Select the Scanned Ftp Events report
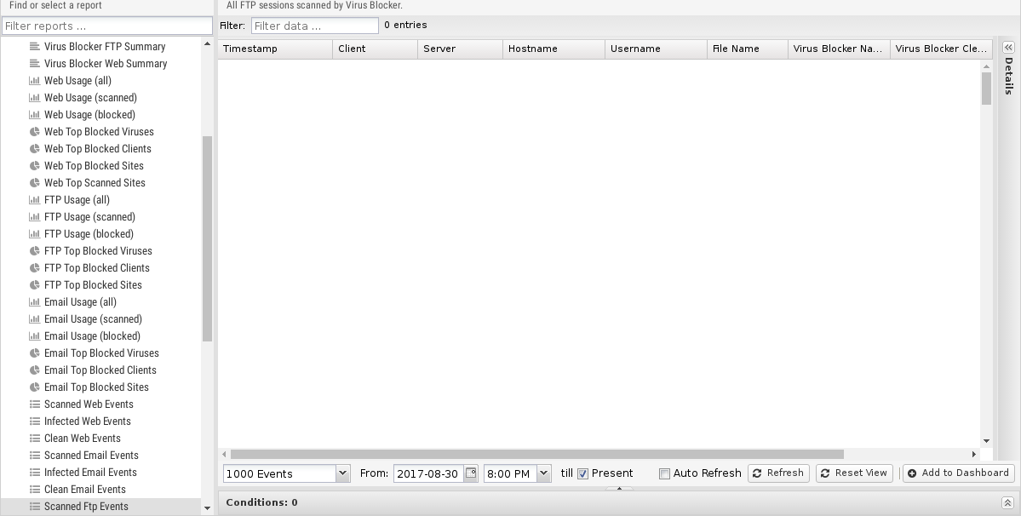Image resolution: width=1021 pixels, height=516 pixels. click(86, 507)
